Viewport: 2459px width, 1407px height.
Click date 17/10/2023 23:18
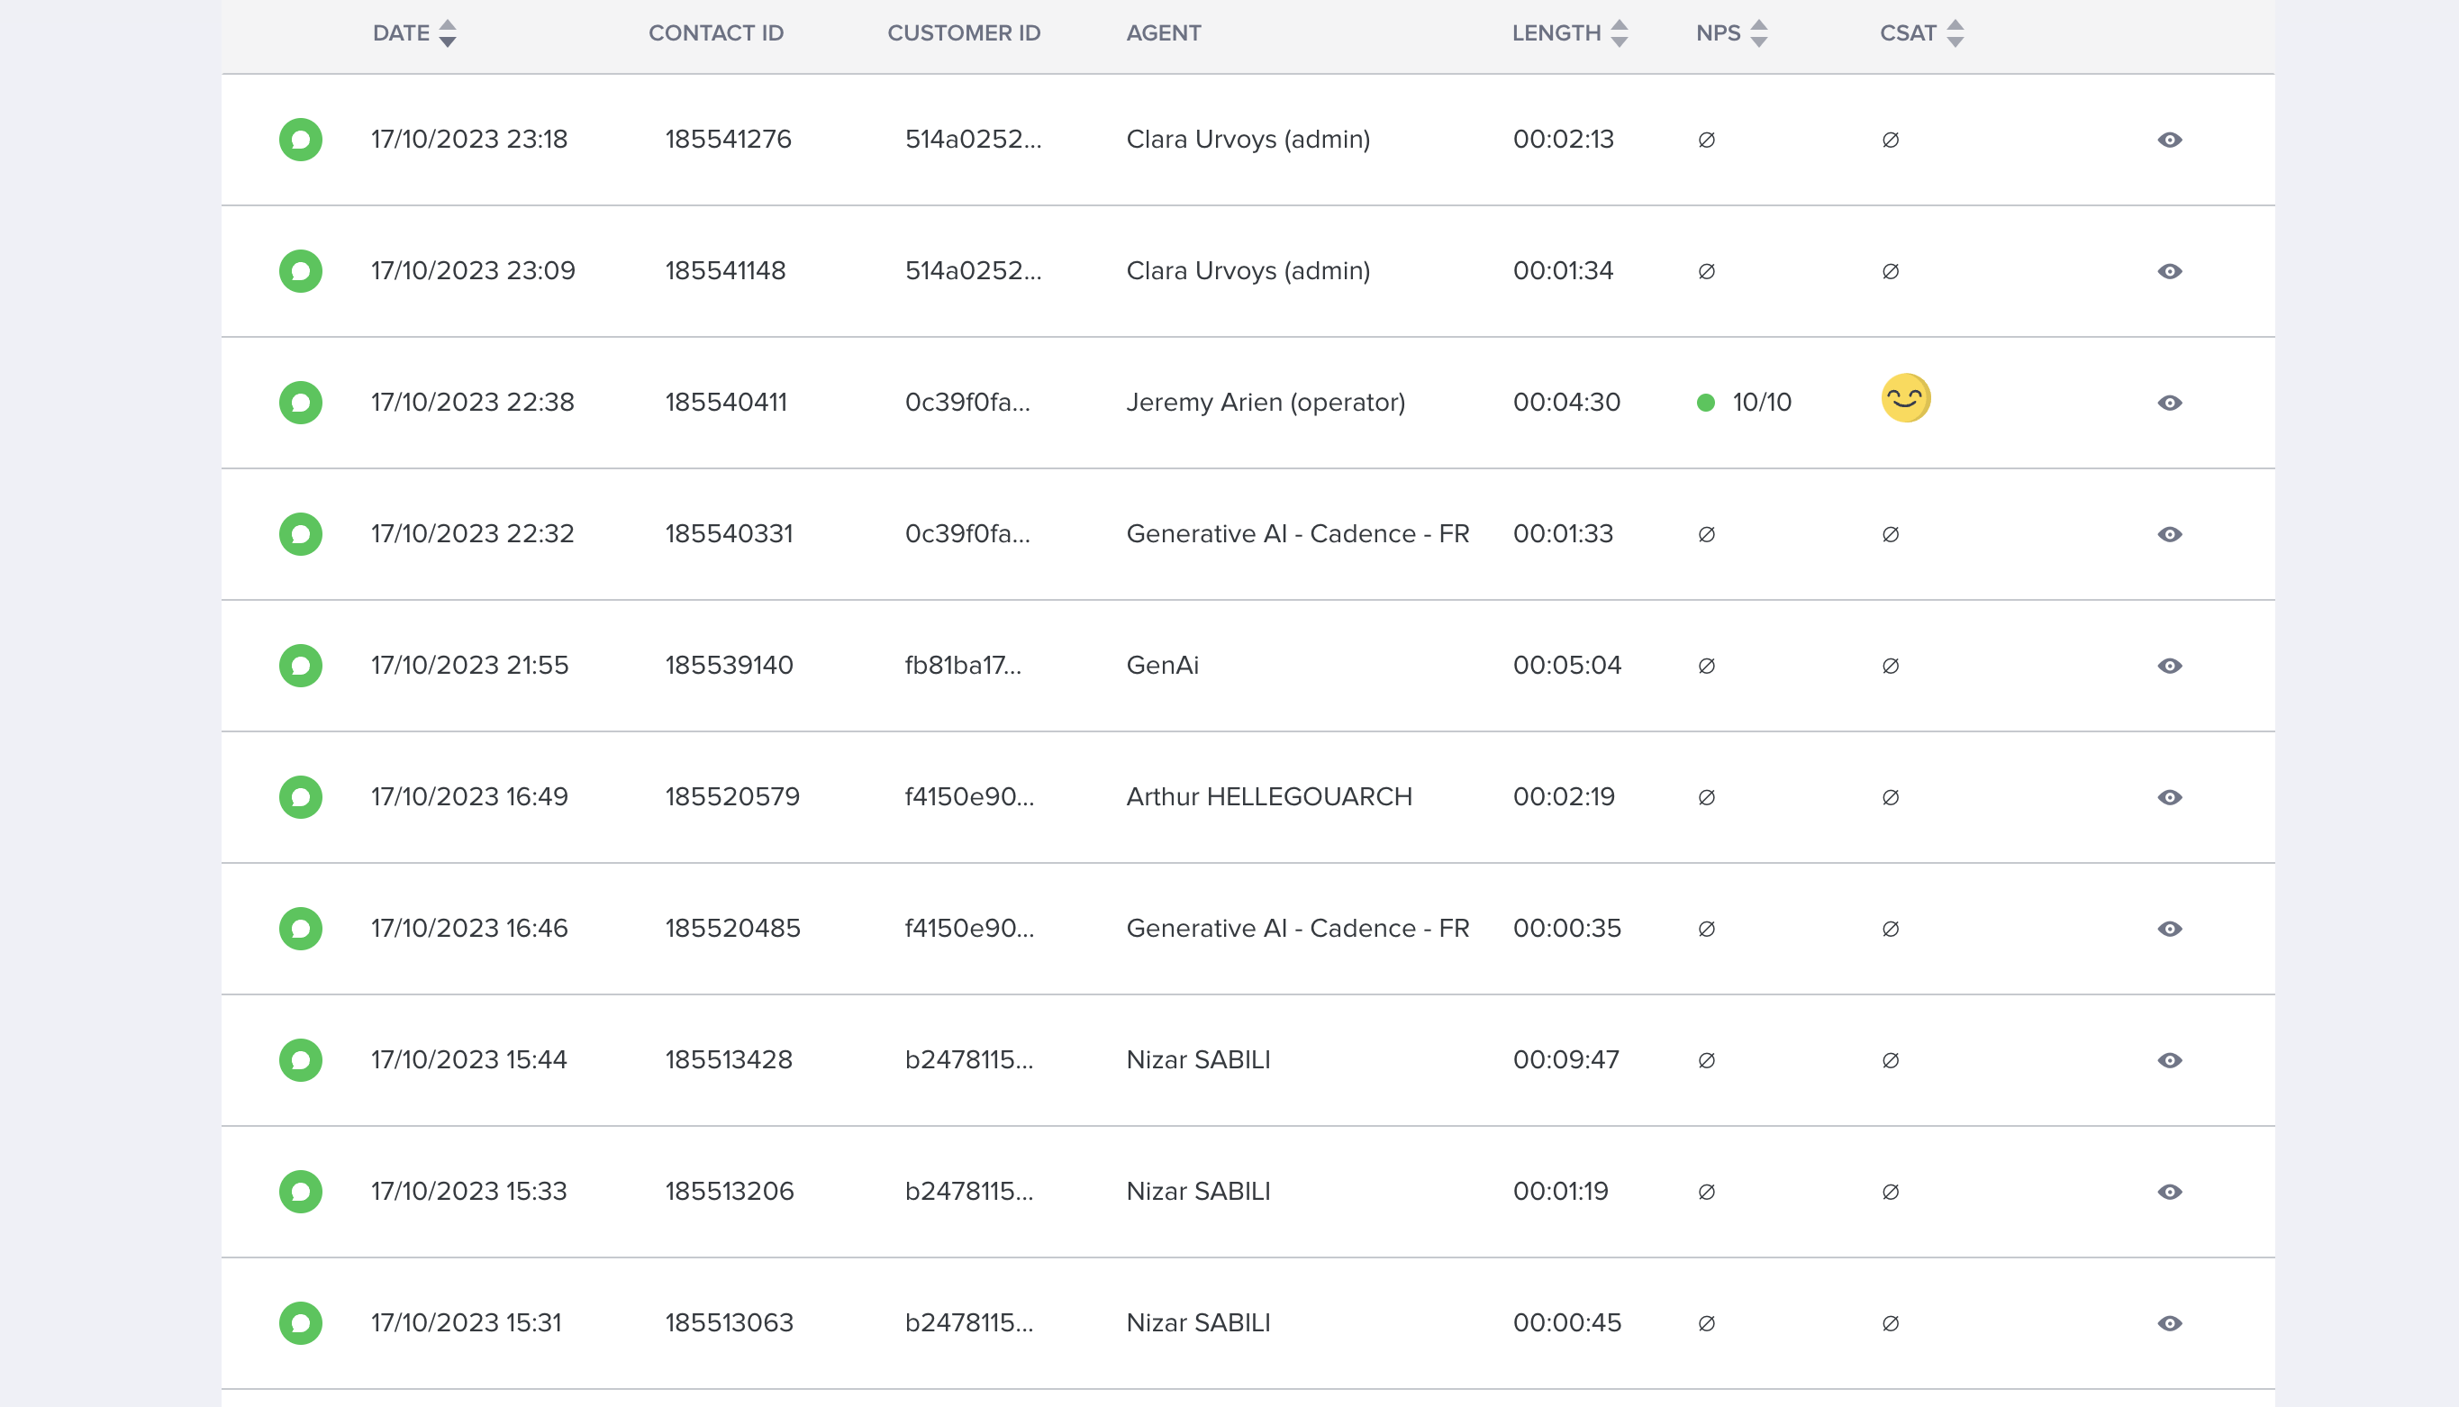click(468, 139)
